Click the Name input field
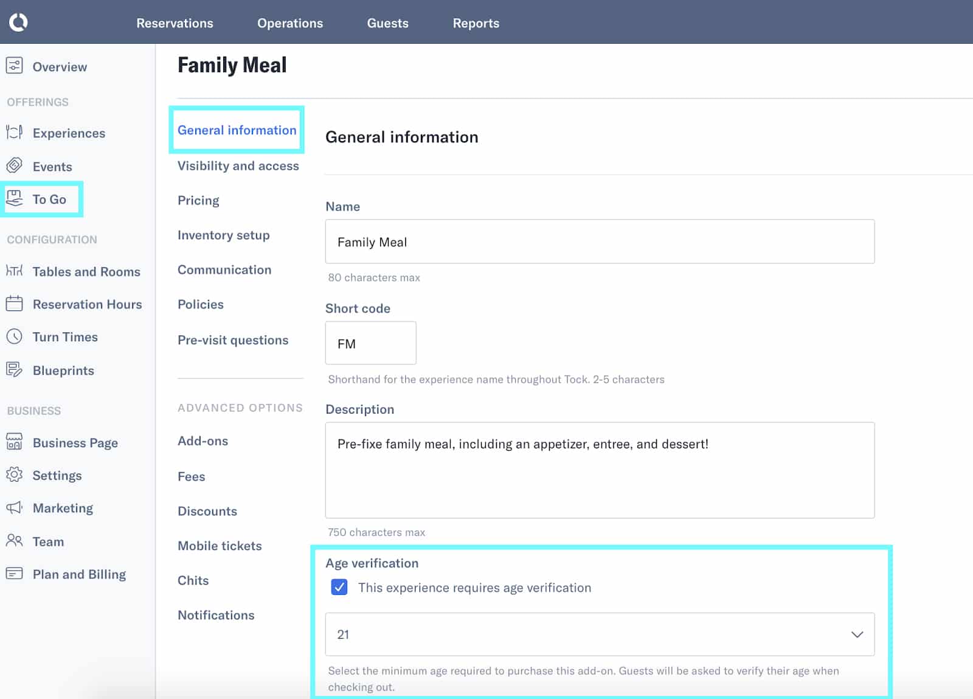 (x=600, y=242)
